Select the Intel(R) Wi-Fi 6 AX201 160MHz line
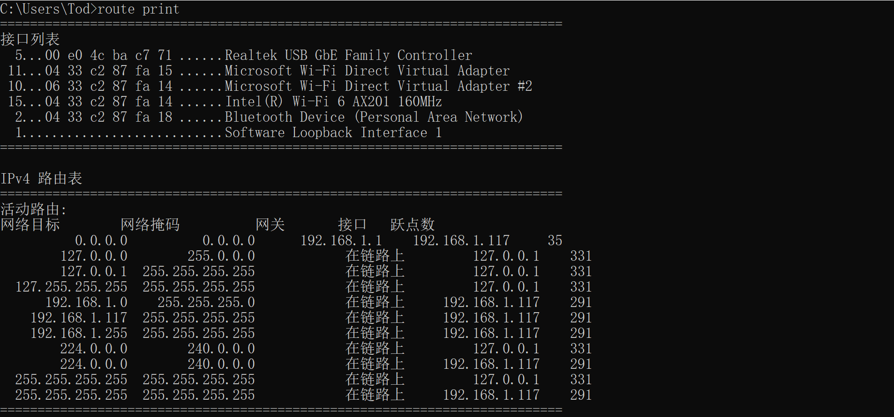This screenshot has height=417, width=894. pyautogui.click(x=333, y=102)
